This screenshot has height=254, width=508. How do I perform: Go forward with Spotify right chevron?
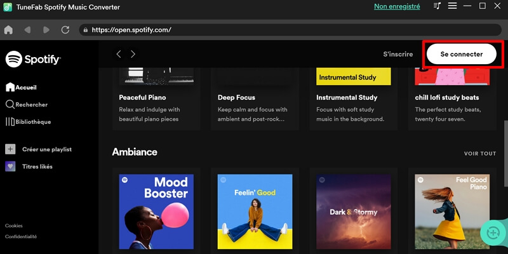click(x=133, y=54)
